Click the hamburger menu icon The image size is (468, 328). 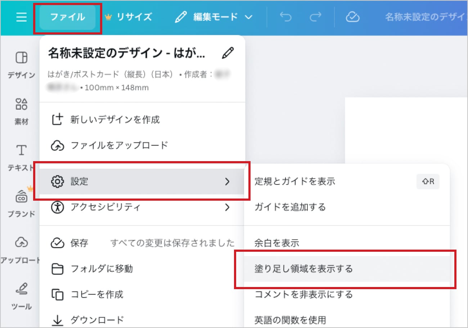[21, 17]
